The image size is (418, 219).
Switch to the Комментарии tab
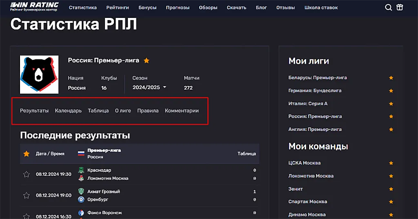click(x=182, y=111)
